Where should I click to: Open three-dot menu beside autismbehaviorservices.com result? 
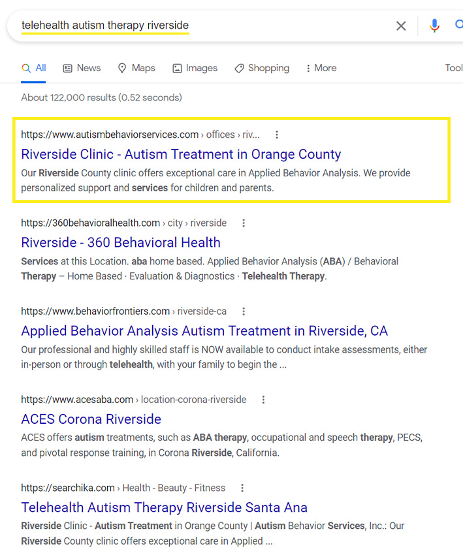pyautogui.click(x=277, y=135)
